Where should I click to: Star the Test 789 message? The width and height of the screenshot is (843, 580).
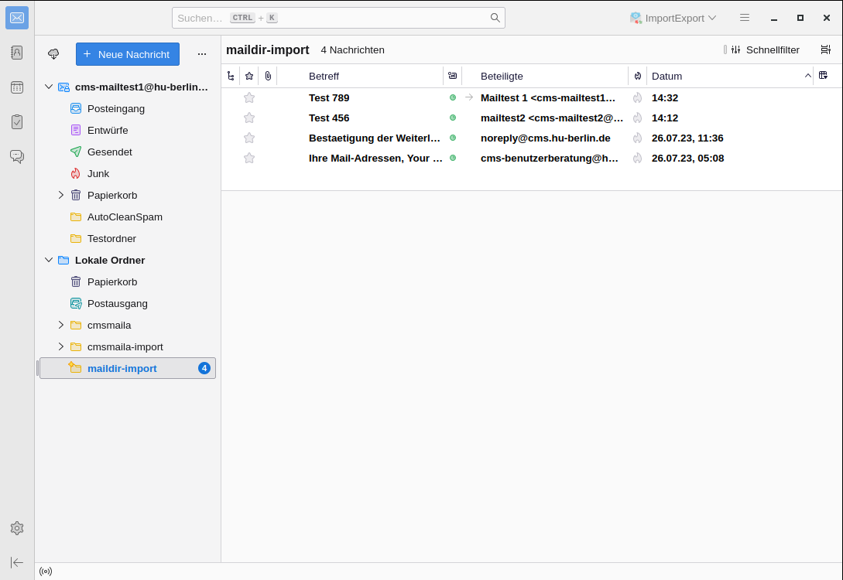click(249, 97)
